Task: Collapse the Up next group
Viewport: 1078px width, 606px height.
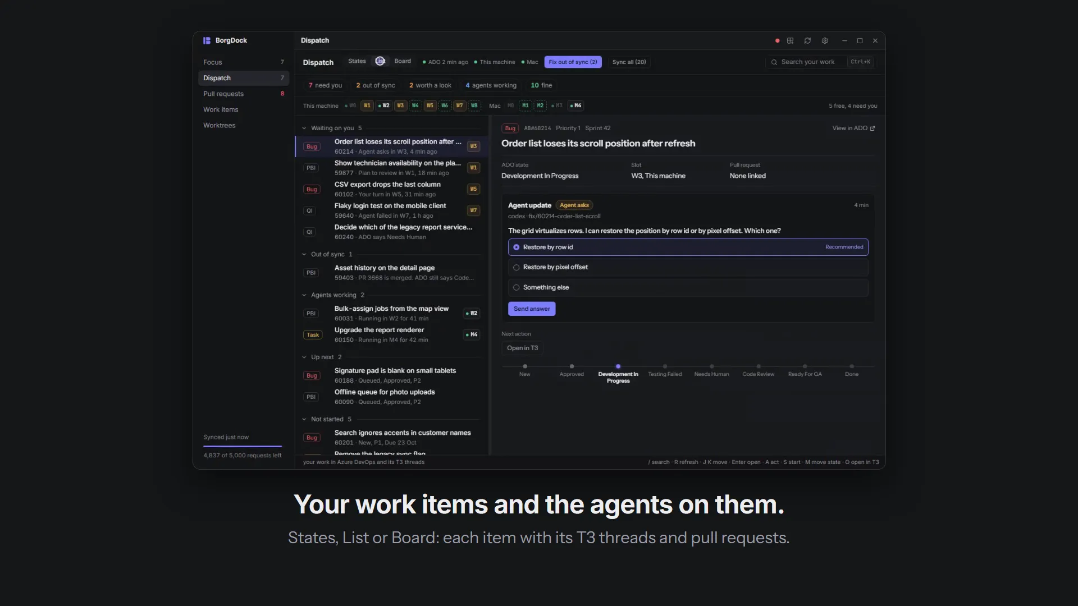Action: tap(304, 357)
